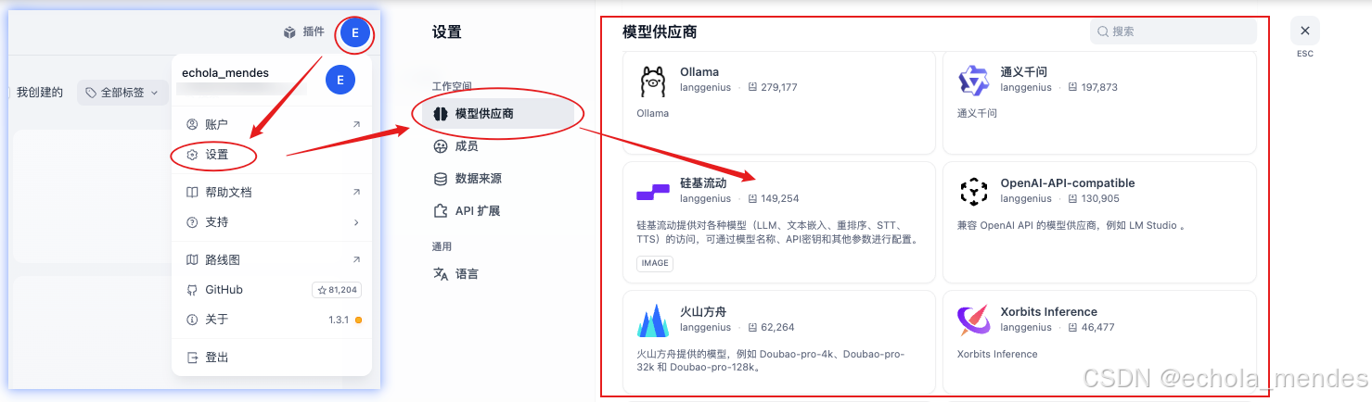This screenshot has height=402, width=1372.
Task: Click the API 扩展 puzzle icon
Action: (x=441, y=211)
